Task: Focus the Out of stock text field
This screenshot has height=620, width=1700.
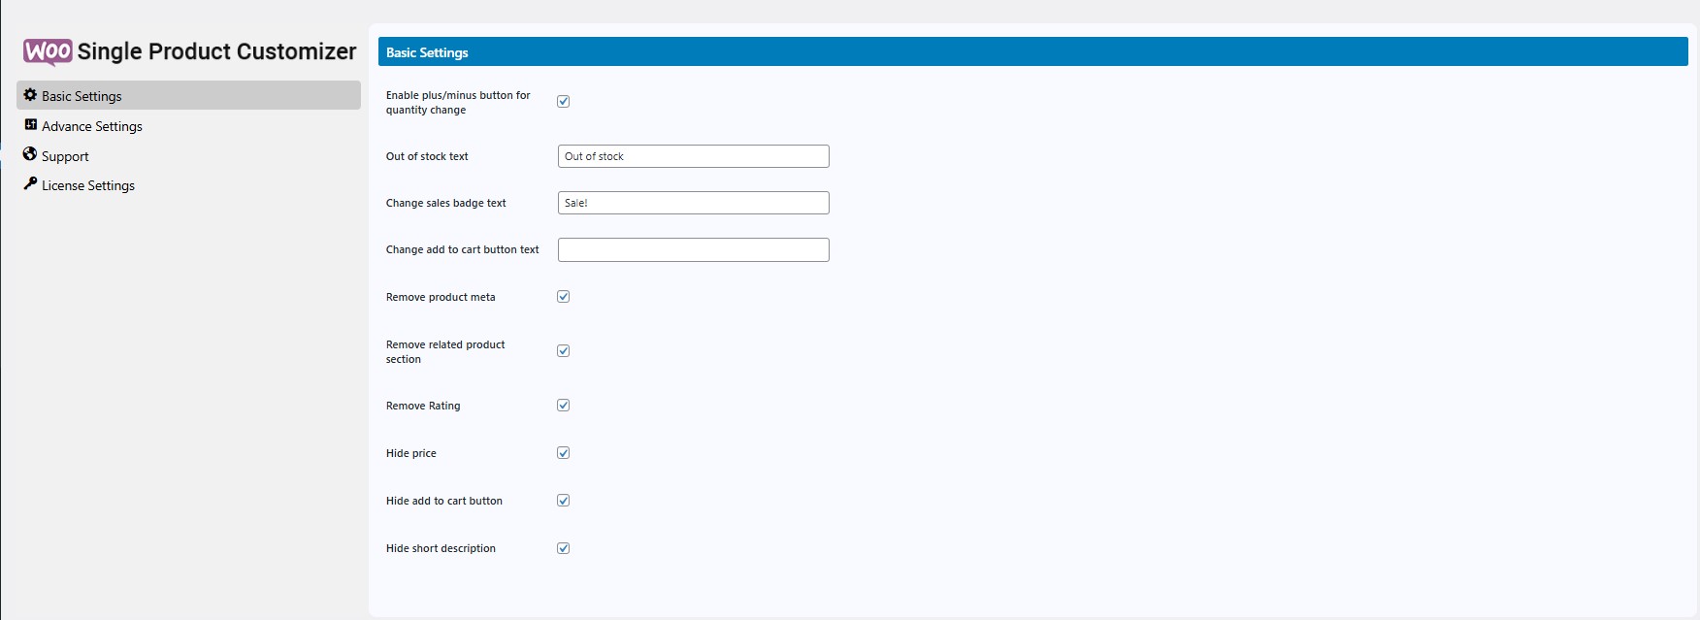Action: (694, 156)
